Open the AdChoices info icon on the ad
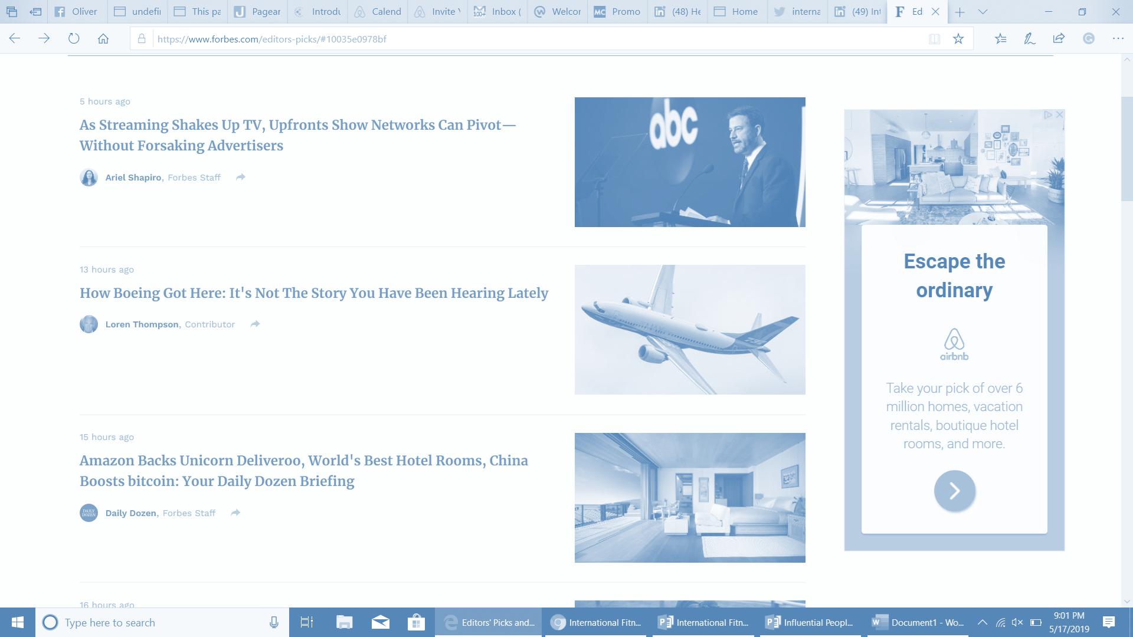 (1048, 115)
